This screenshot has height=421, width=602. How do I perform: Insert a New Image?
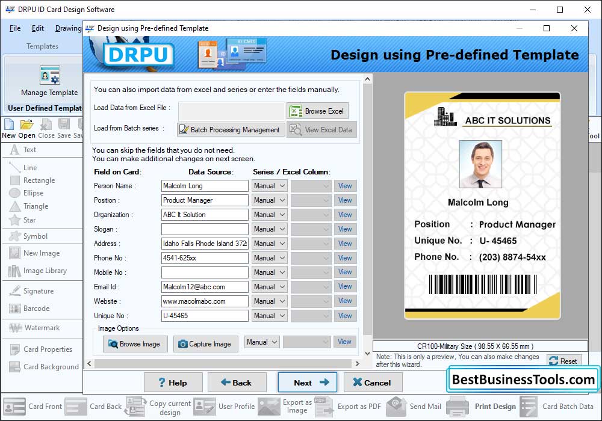pos(34,253)
